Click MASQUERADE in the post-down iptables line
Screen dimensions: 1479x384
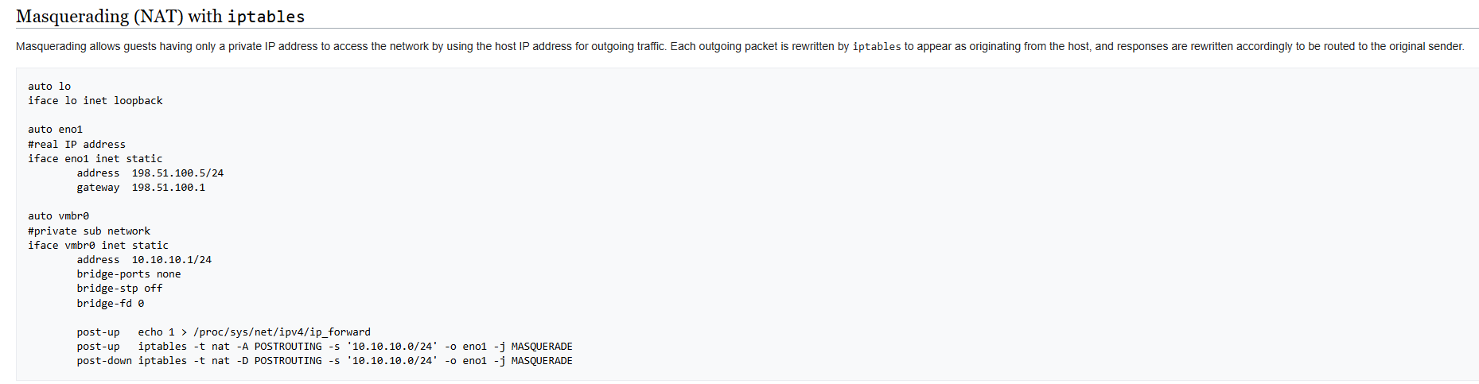541,361
